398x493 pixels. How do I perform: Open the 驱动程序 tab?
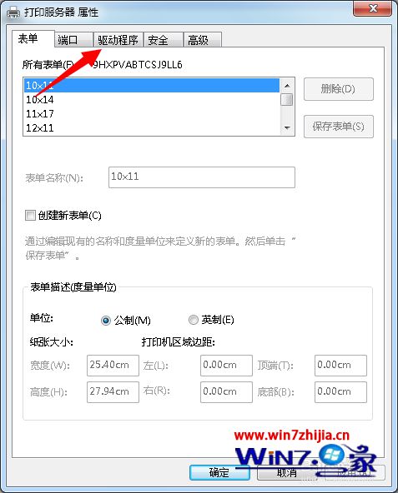118,40
